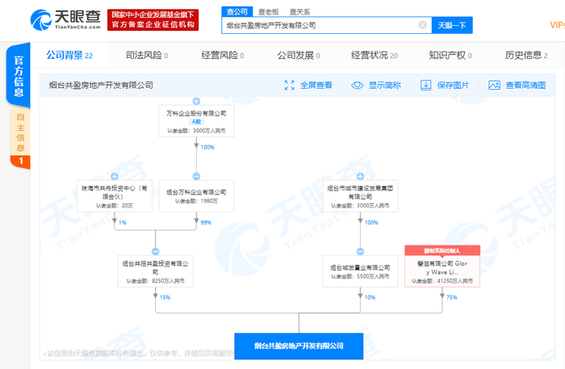
Task: Collapse the node above 烟台城发置业有限公司
Action: tap(360, 252)
